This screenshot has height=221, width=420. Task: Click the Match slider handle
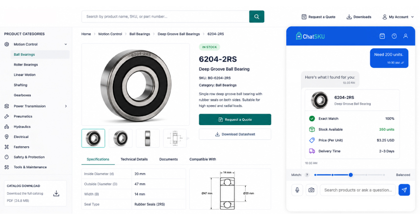click(351, 175)
